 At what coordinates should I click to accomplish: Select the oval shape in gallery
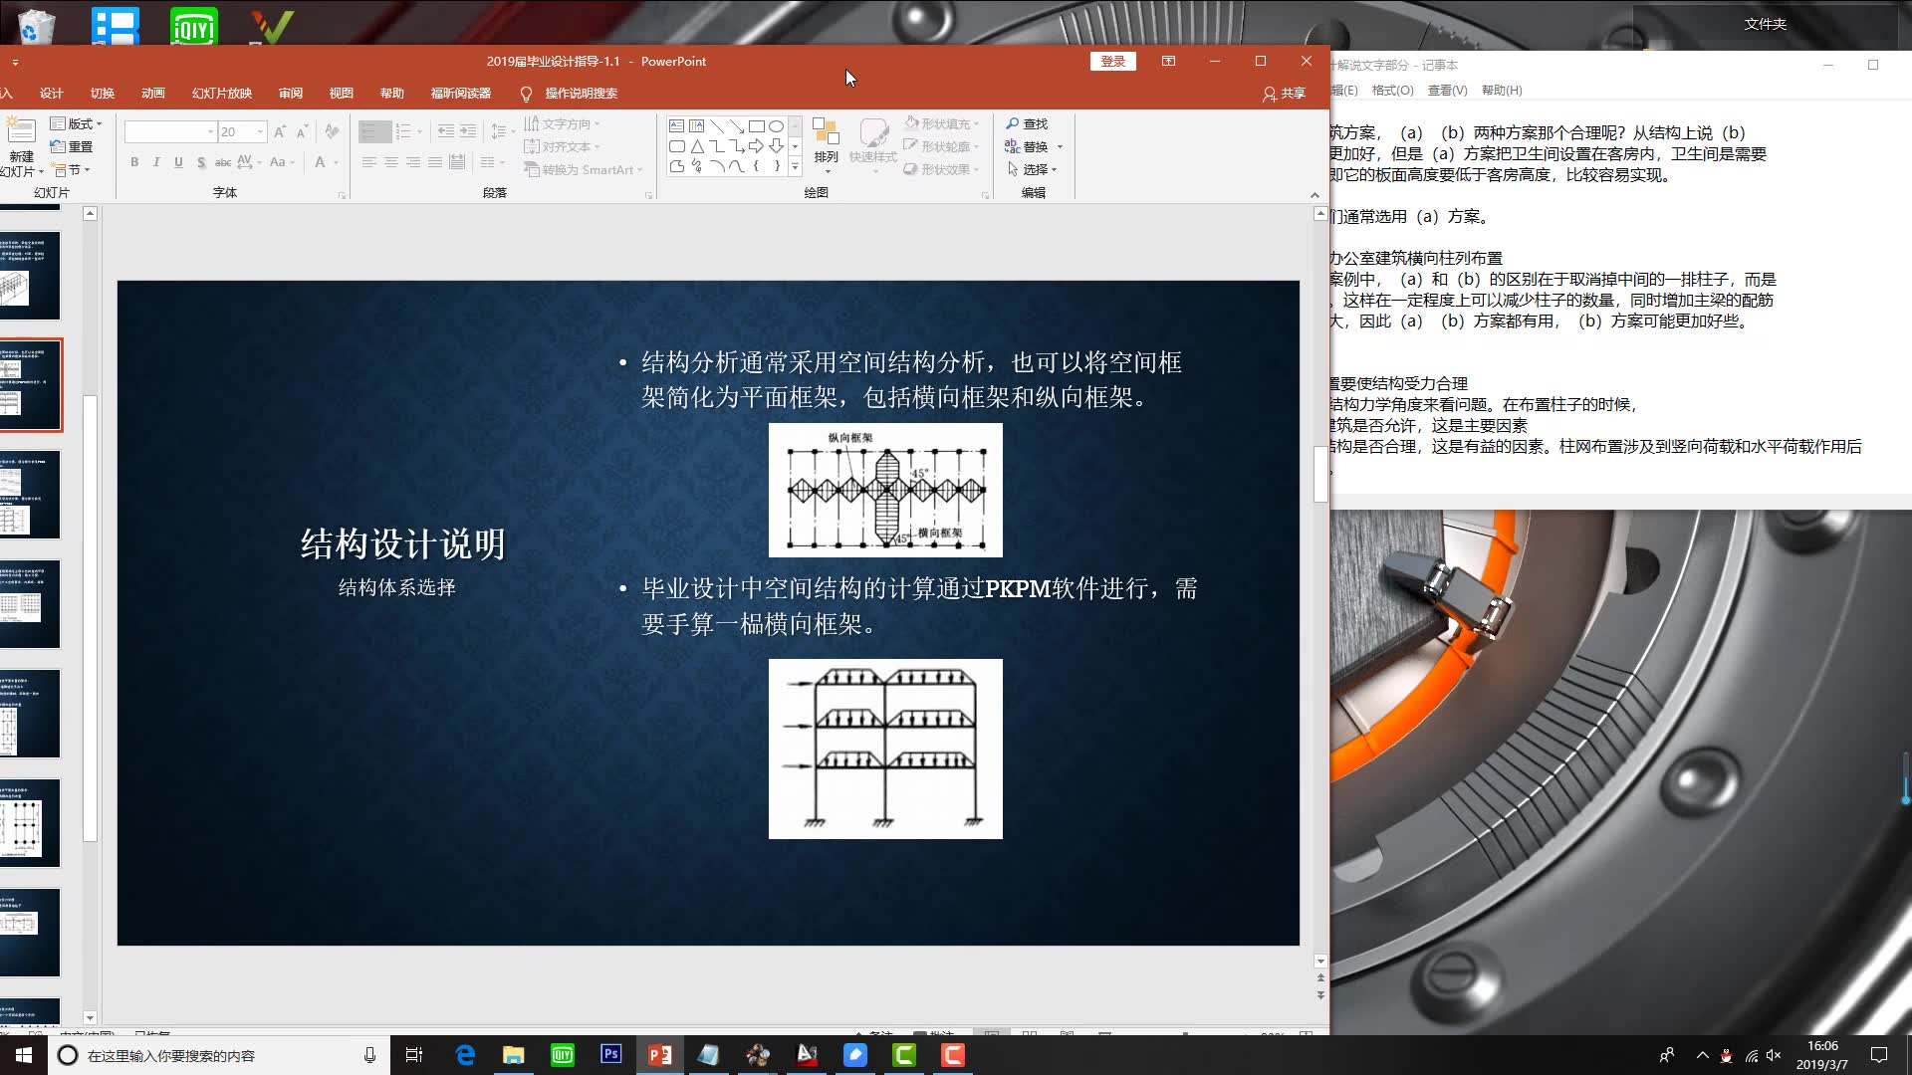click(777, 126)
